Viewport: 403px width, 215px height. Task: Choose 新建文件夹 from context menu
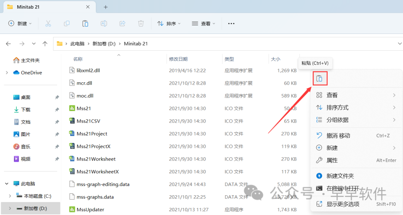[x=340, y=176]
